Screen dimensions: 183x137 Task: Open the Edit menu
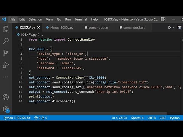pos(22,19)
